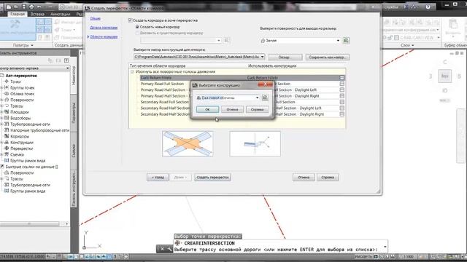Expand the Слои ribbon panel dropdown
This screenshot has width=467, height=262.
click(x=407, y=45)
